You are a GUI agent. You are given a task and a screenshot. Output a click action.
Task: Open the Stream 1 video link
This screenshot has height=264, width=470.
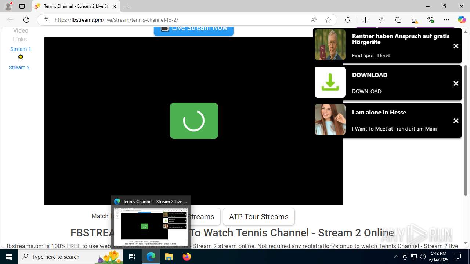[x=21, y=49]
